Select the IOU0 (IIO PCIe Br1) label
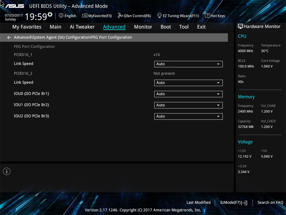Image resolution: width=286 pixels, height=215 pixels. coord(31,94)
